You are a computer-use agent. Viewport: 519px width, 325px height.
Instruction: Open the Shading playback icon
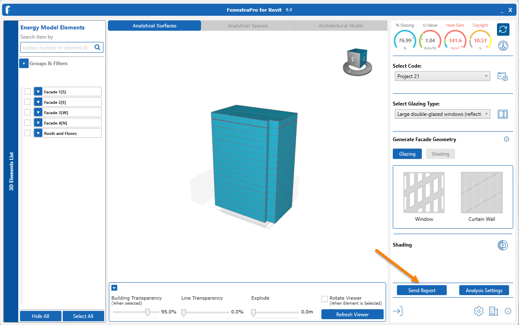point(502,245)
